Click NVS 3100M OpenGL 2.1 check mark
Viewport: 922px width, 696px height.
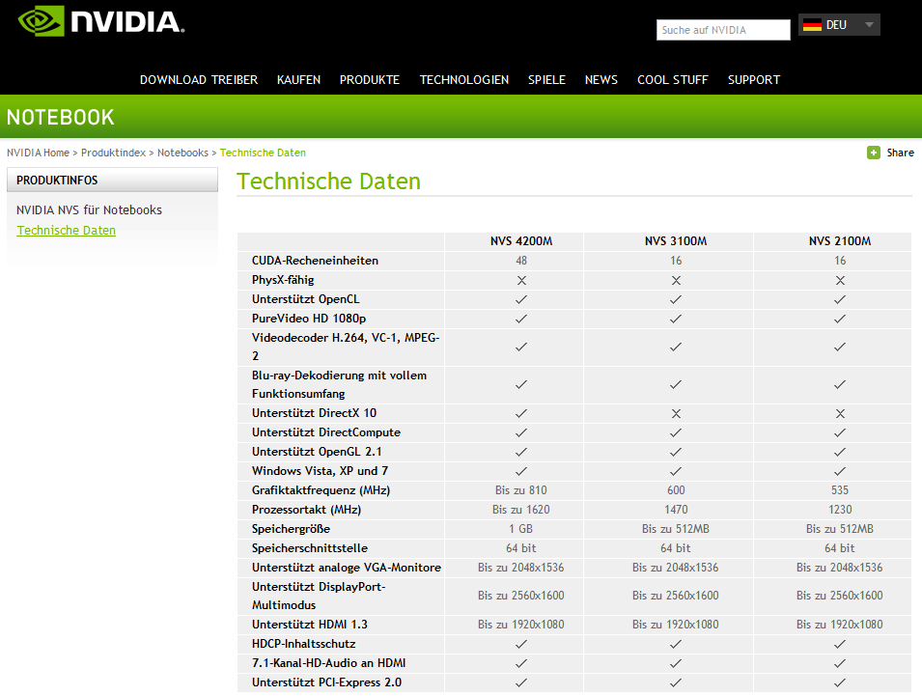tap(676, 452)
